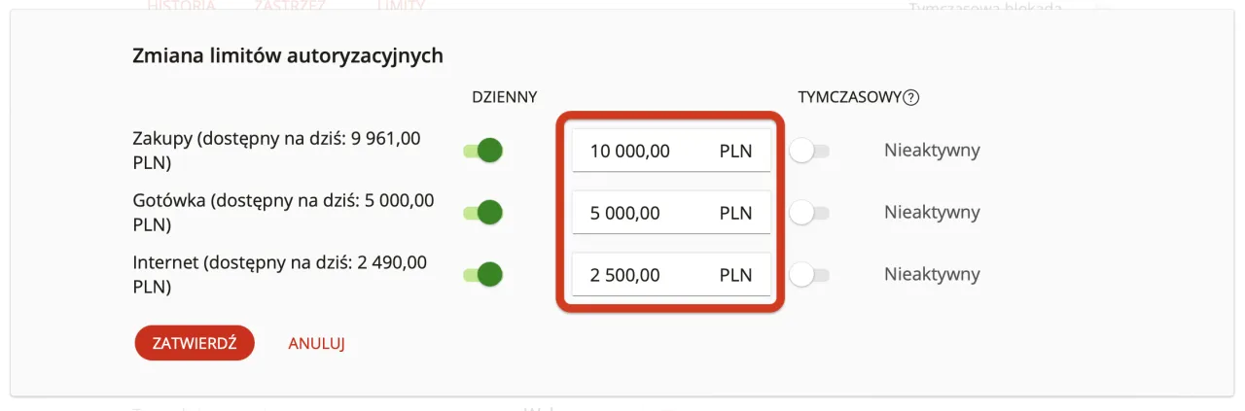Switch to the HISTORIA tab
Image resolution: width=1245 pixels, height=411 pixels.
pos(181,6)
